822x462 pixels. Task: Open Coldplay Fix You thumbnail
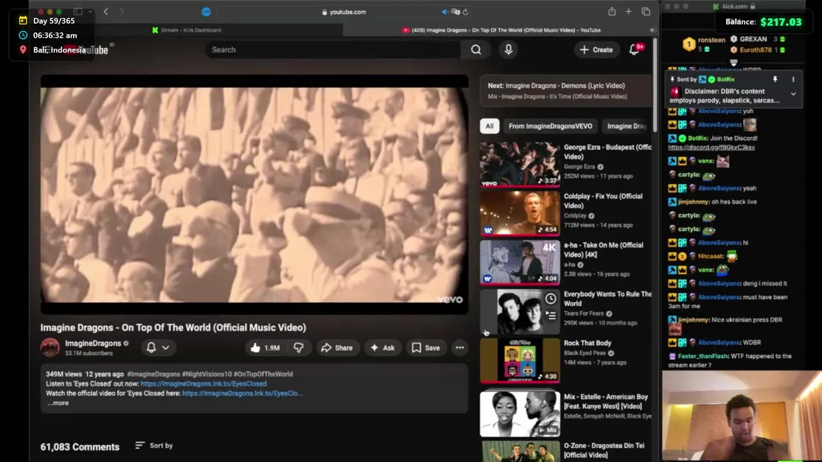click(x=520, y=213)
